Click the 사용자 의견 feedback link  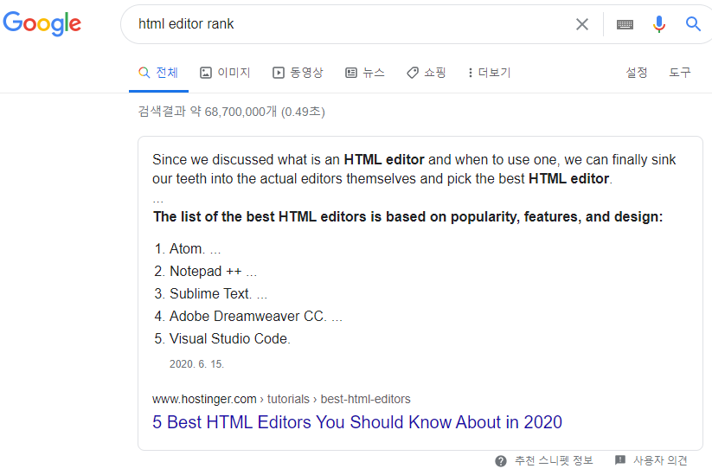pyautogui.click(x=660, y=461)
